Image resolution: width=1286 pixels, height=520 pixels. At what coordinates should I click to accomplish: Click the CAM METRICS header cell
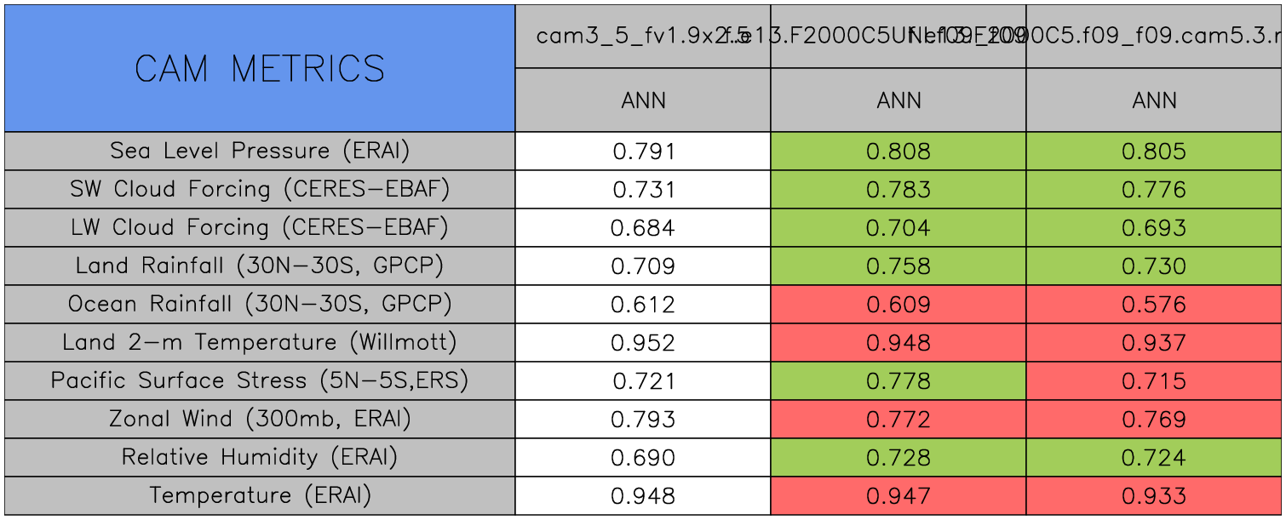[260, 69]
